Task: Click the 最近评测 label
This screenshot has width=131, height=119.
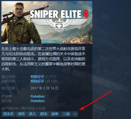Action: click(9, 77)
